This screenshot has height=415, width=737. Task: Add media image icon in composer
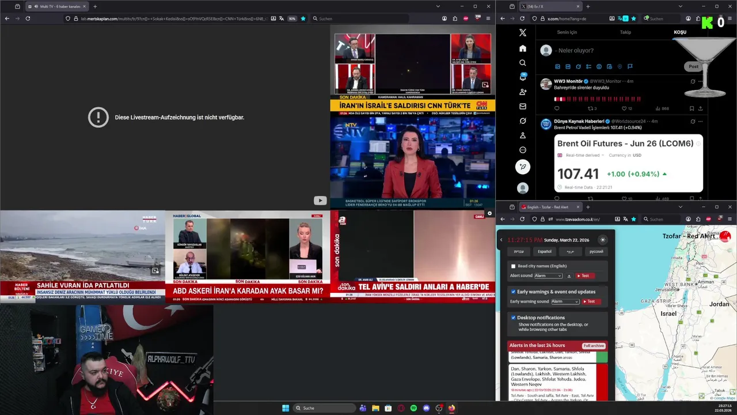pos(557,66)
